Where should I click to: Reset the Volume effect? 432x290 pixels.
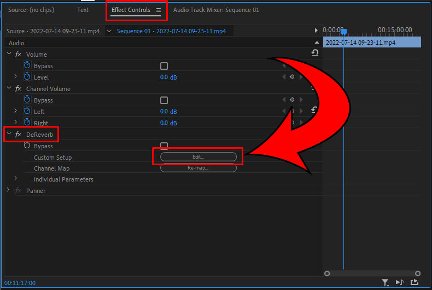314,52
